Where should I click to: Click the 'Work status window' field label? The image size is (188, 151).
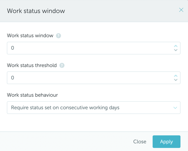click(30, 36)
